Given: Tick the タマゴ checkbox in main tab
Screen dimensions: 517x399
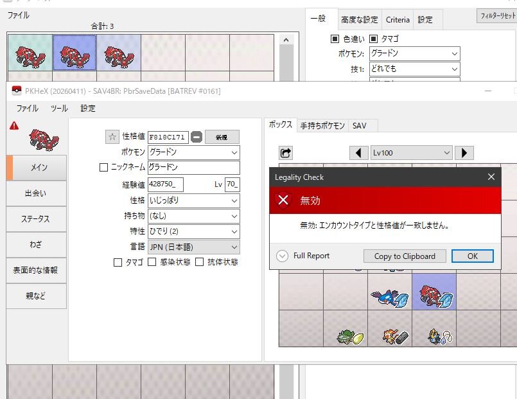Looking at the screenshot, I should pos(118,262).
